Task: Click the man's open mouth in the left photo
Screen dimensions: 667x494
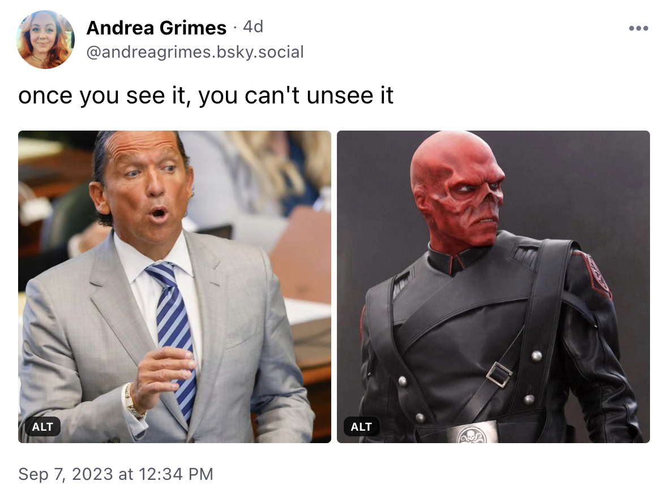Action: point(160,211)
